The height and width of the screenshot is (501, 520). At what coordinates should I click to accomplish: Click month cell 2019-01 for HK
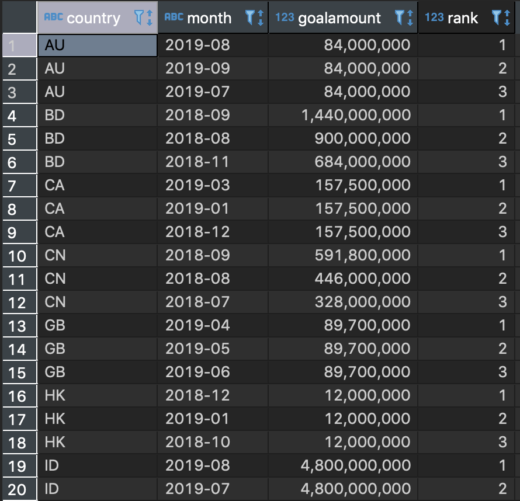pyautogui.click(x=213, y=419)
